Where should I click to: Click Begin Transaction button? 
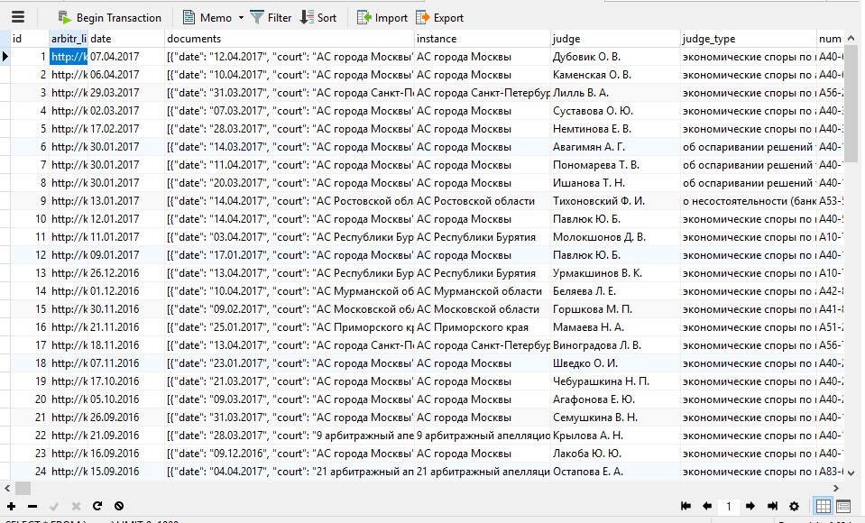pos(110,18)
